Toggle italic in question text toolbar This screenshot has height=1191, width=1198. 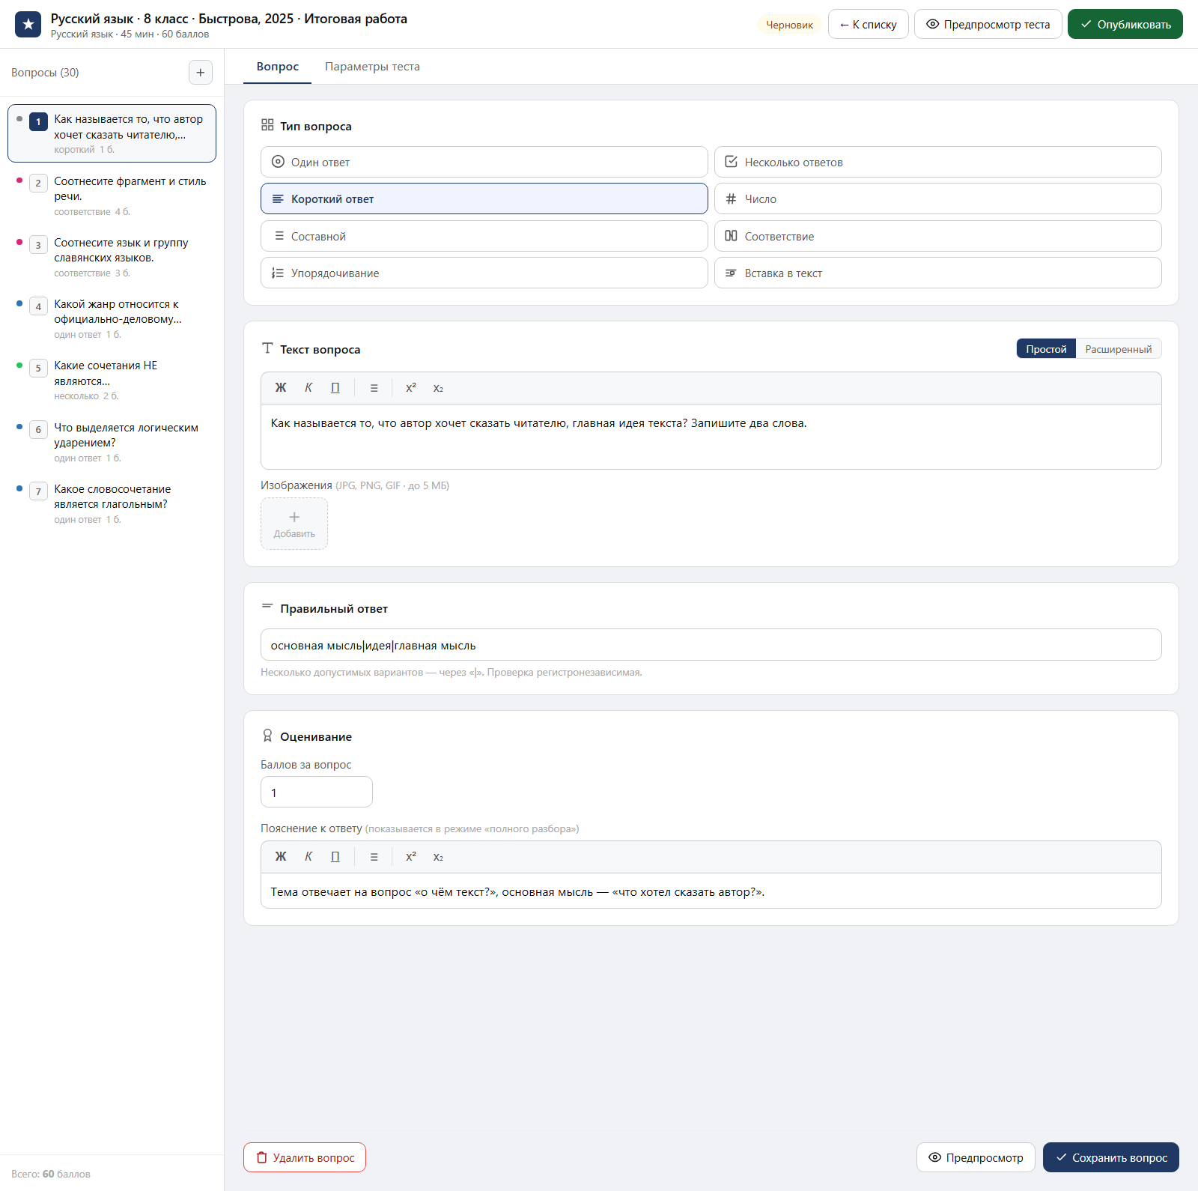[x=308, y=388]
